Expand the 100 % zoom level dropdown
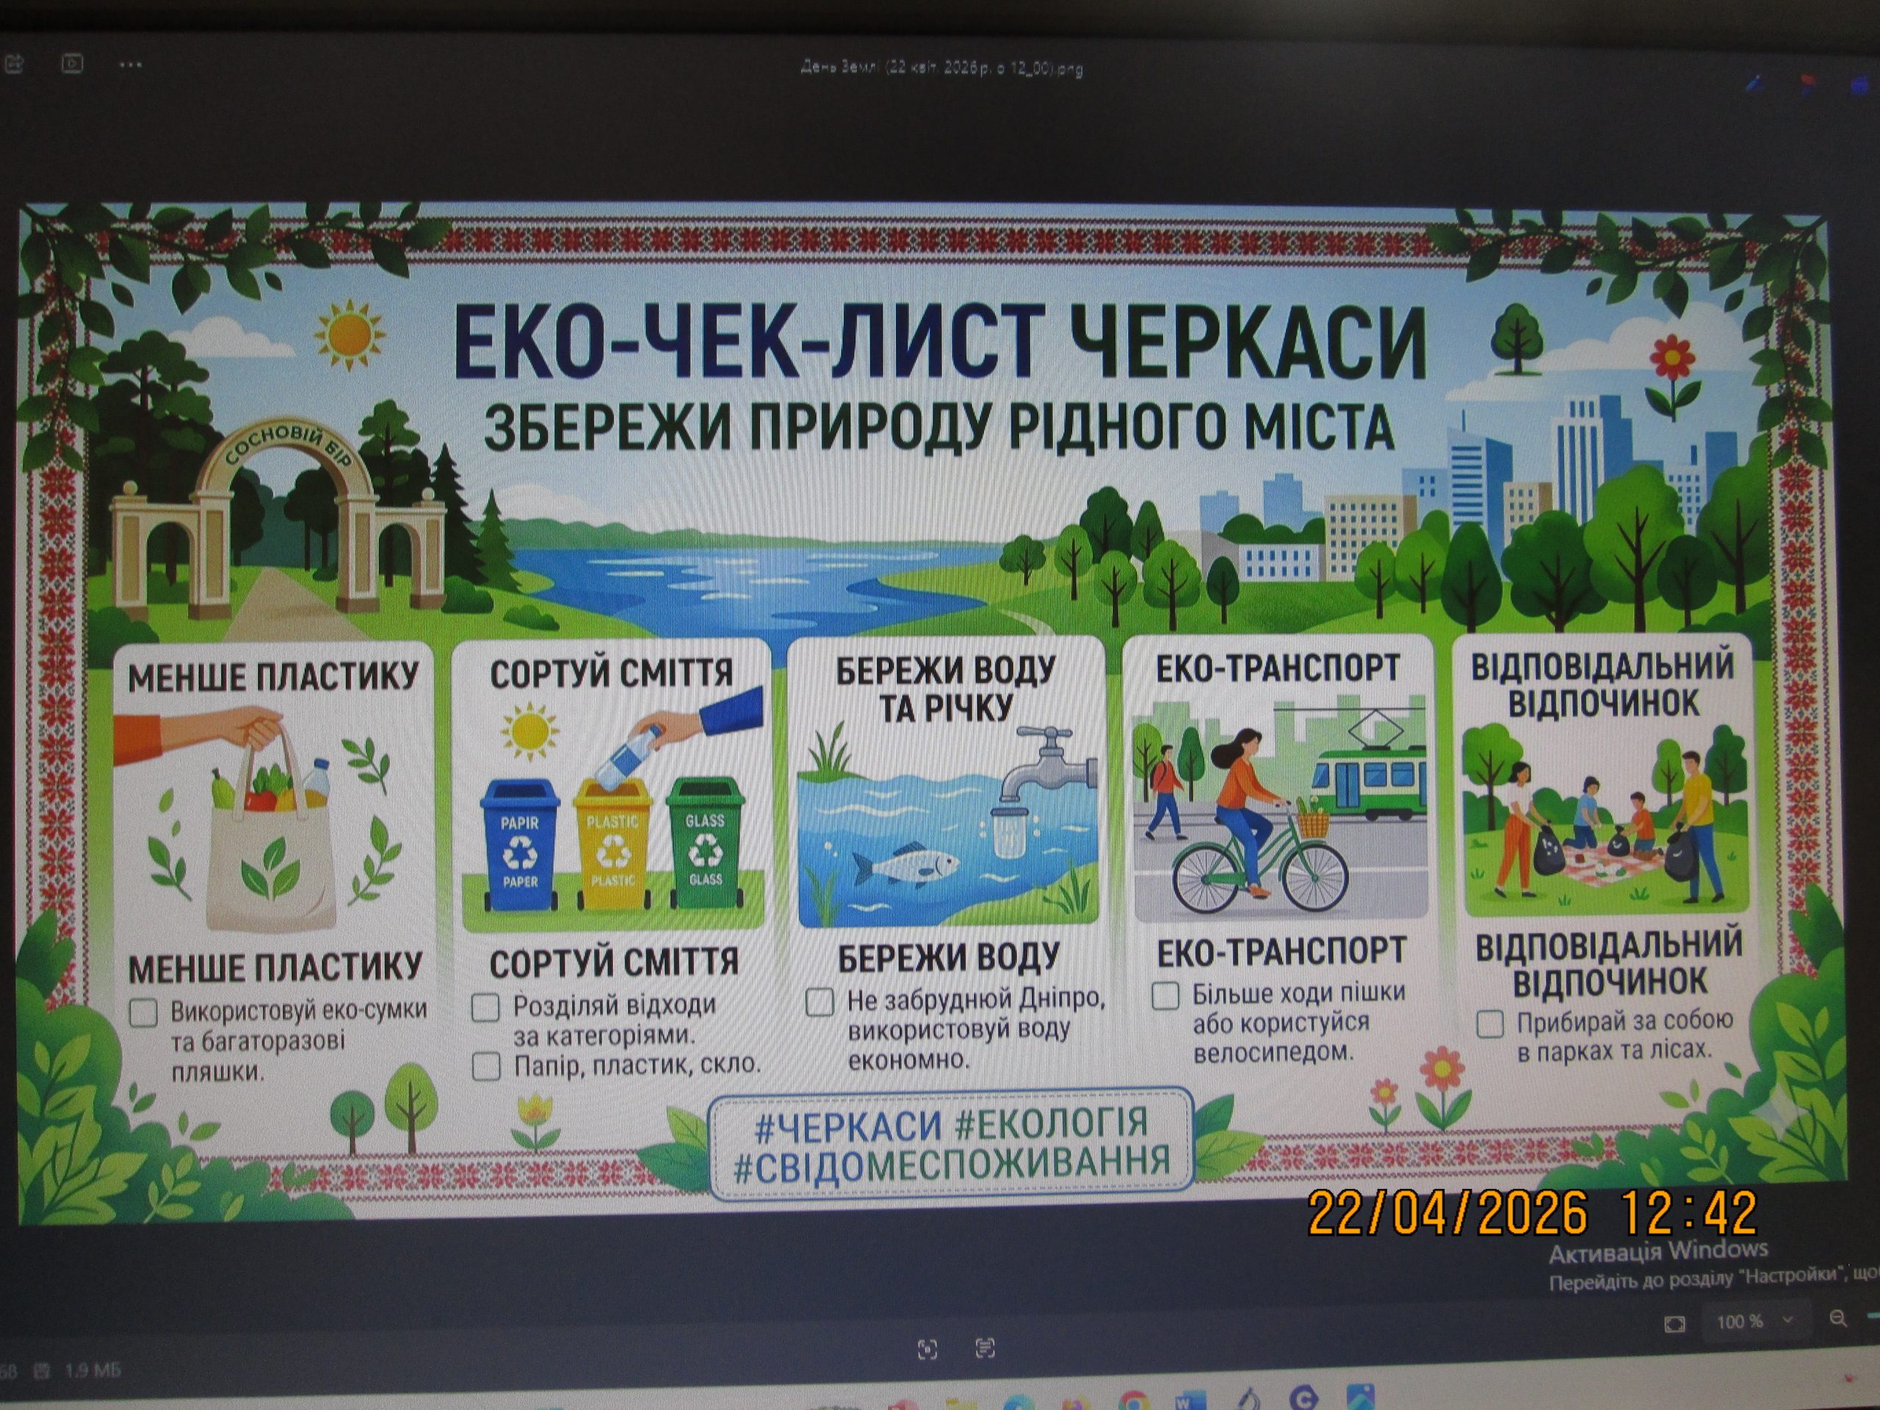The width and height of the screenshot is (1880, 1410). pyautogui.click(x=1787, y=1320)
